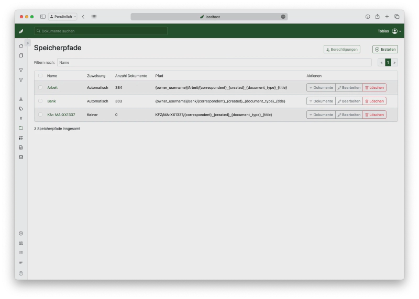This screenshot has height=299, width=419.
Task: Go to the next page of storage paths
Action: pyautogui.click(x=394, y=62)
